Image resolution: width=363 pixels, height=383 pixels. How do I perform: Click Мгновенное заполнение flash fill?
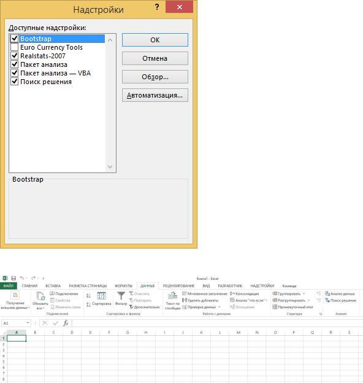[x=205, y=293]
